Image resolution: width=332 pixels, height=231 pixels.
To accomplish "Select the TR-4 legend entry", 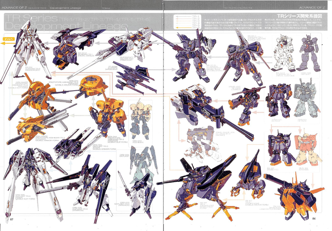I will point(187,23).
